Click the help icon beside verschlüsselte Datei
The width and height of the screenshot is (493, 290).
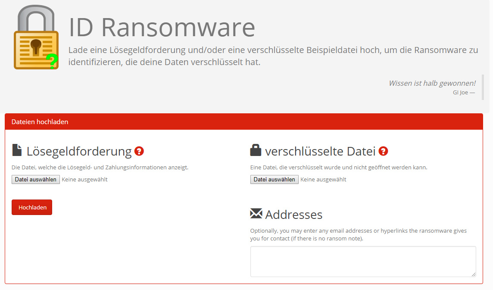tap(383, 151)
